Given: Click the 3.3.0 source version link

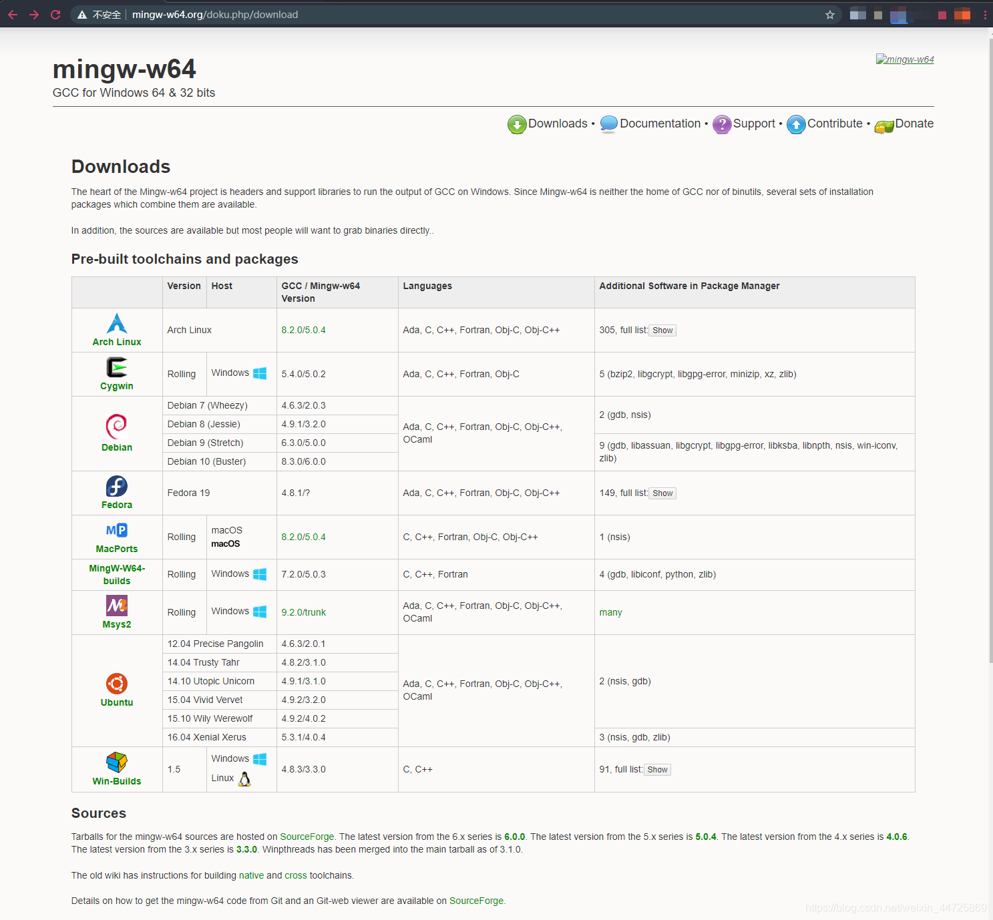Looking at the screenshot, I should (247, 849).
